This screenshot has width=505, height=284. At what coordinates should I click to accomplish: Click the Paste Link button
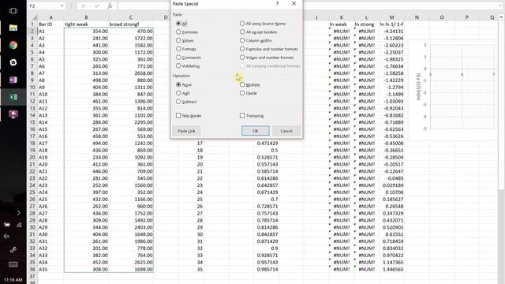pyautogui.click(x=186, y=131)
